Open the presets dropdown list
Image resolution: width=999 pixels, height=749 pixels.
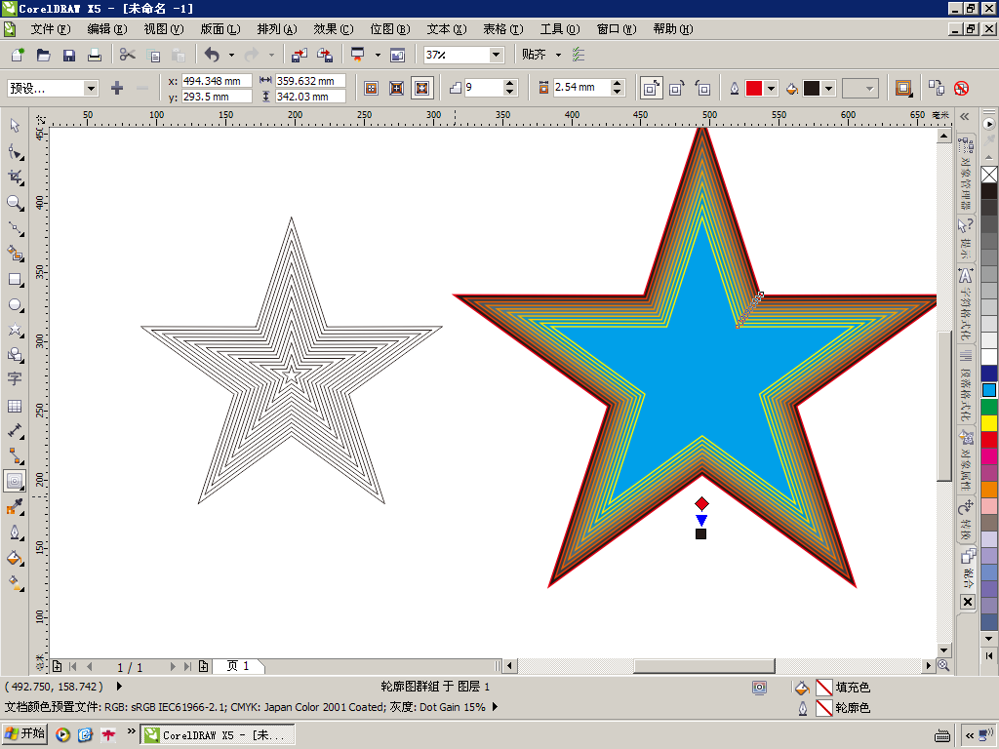tap(91, 88)
